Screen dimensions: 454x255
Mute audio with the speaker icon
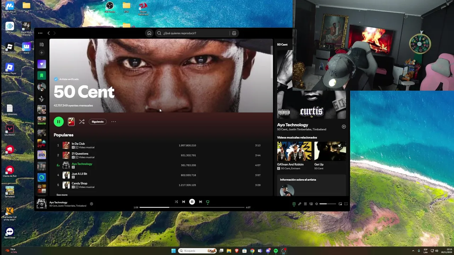317,204
